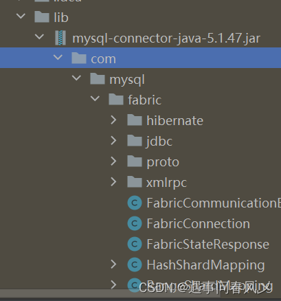Select the mysql package label

[x=127, y=80]
